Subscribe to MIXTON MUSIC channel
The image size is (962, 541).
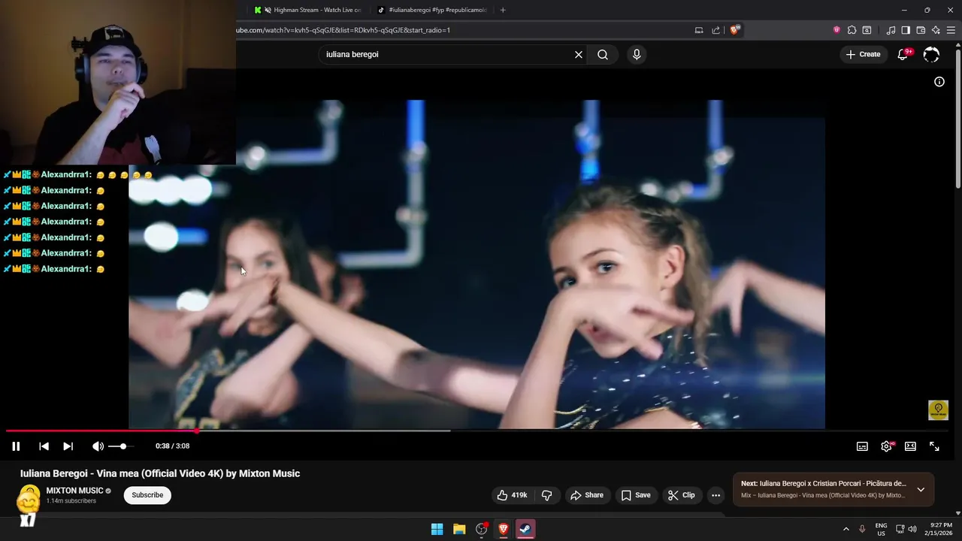[x=147, y=495]
